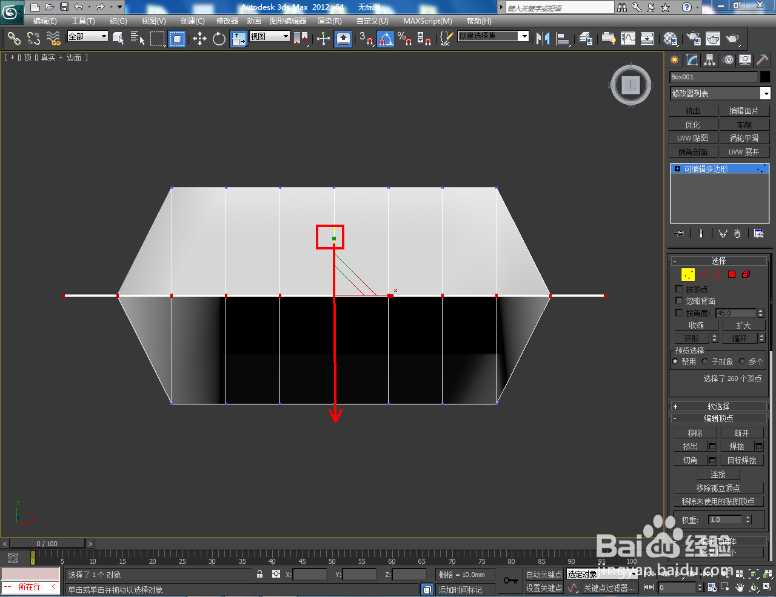Open the 编辑(E) menu
The height and width of the screenshot is (597, 776).
45,21
